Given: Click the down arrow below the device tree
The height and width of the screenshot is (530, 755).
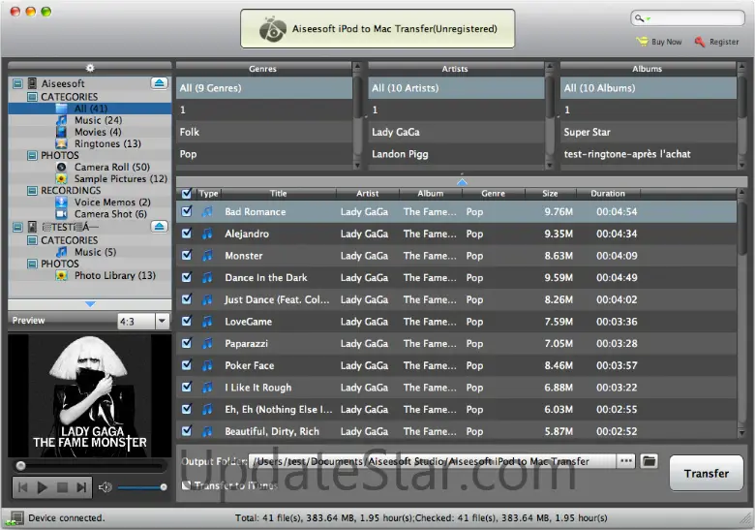Looking at the screenshot, I should point(90,304).
